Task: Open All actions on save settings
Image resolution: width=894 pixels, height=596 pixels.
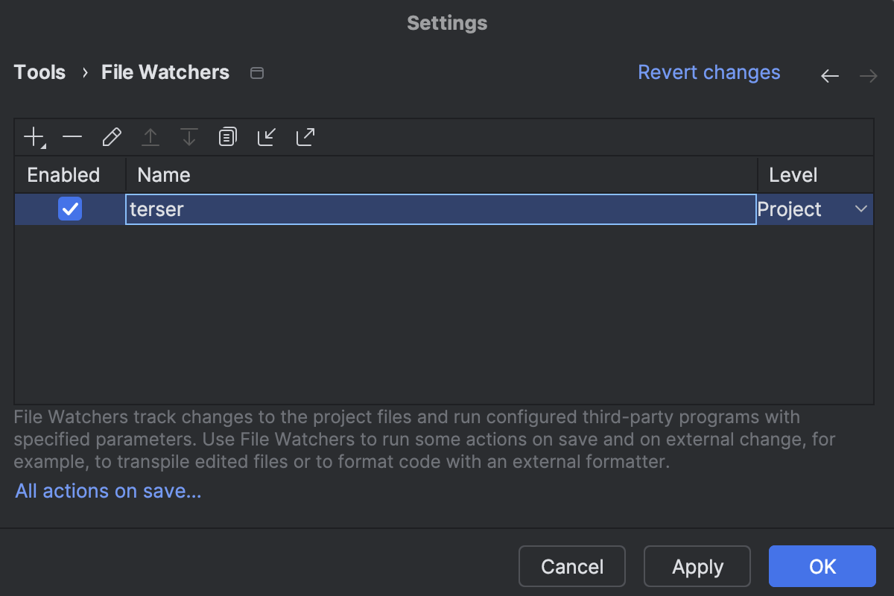Action: pos(107,490)
